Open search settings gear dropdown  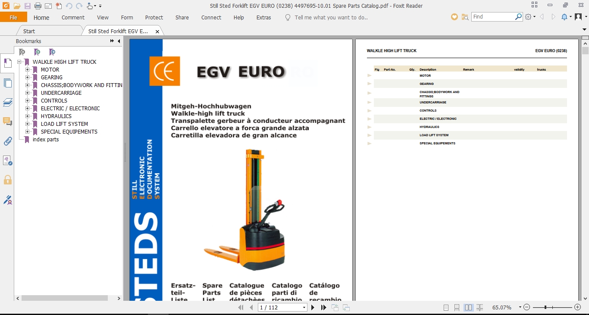(x=530, y=17)
